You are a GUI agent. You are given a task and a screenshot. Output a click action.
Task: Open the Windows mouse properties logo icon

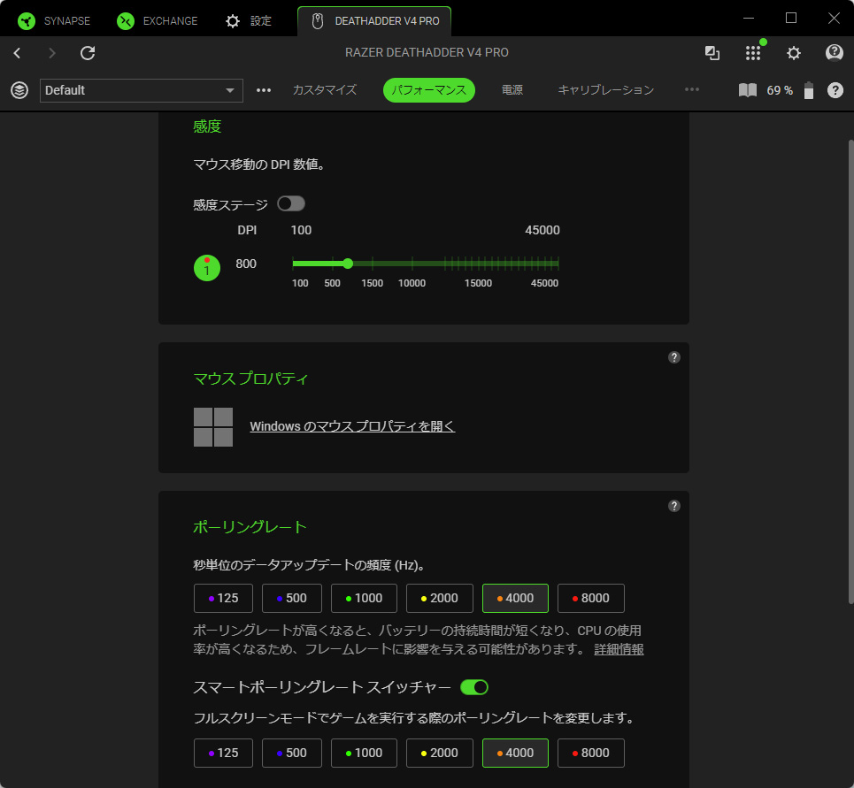213,427
